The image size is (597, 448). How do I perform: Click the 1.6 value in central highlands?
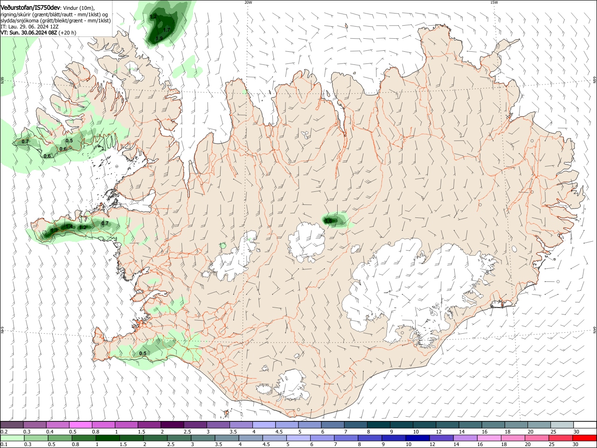[329, 221]
